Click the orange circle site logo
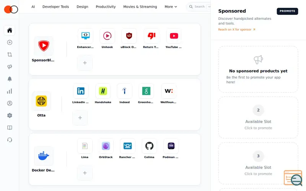 11,9
